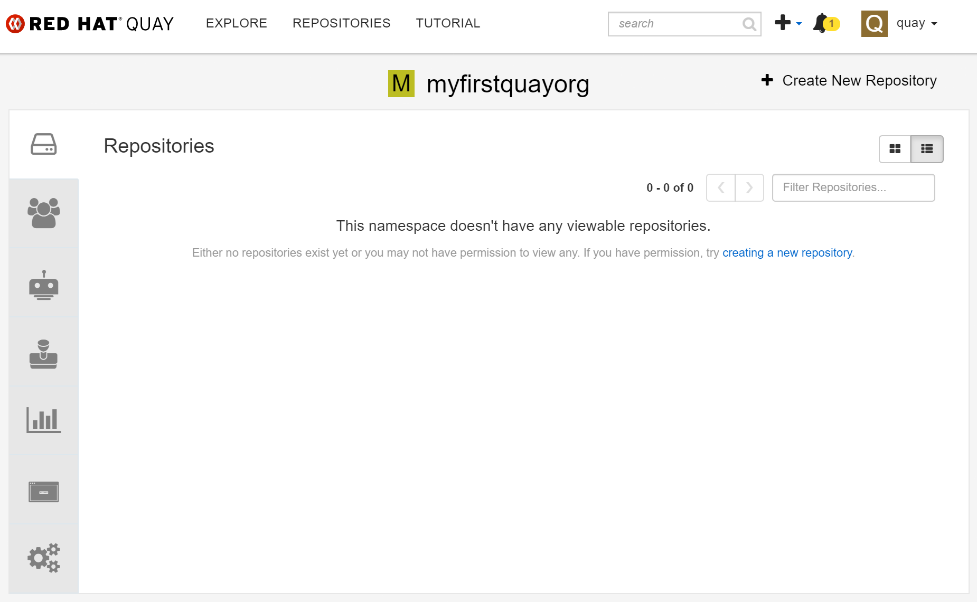Click the search magnifier icon

coord(749,24)
